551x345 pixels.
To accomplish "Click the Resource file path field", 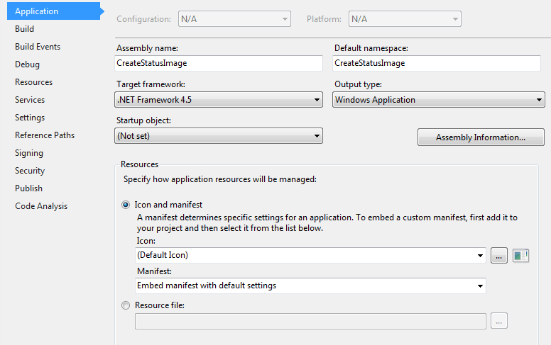I will pos(310,321).
